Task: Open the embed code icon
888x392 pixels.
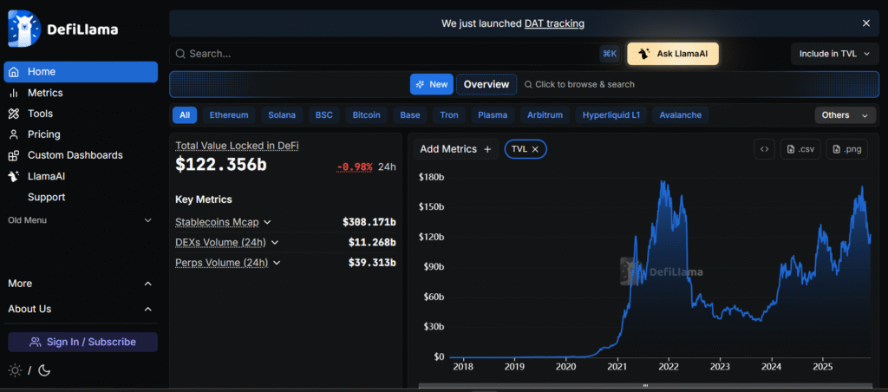Action: click(764, 149)
